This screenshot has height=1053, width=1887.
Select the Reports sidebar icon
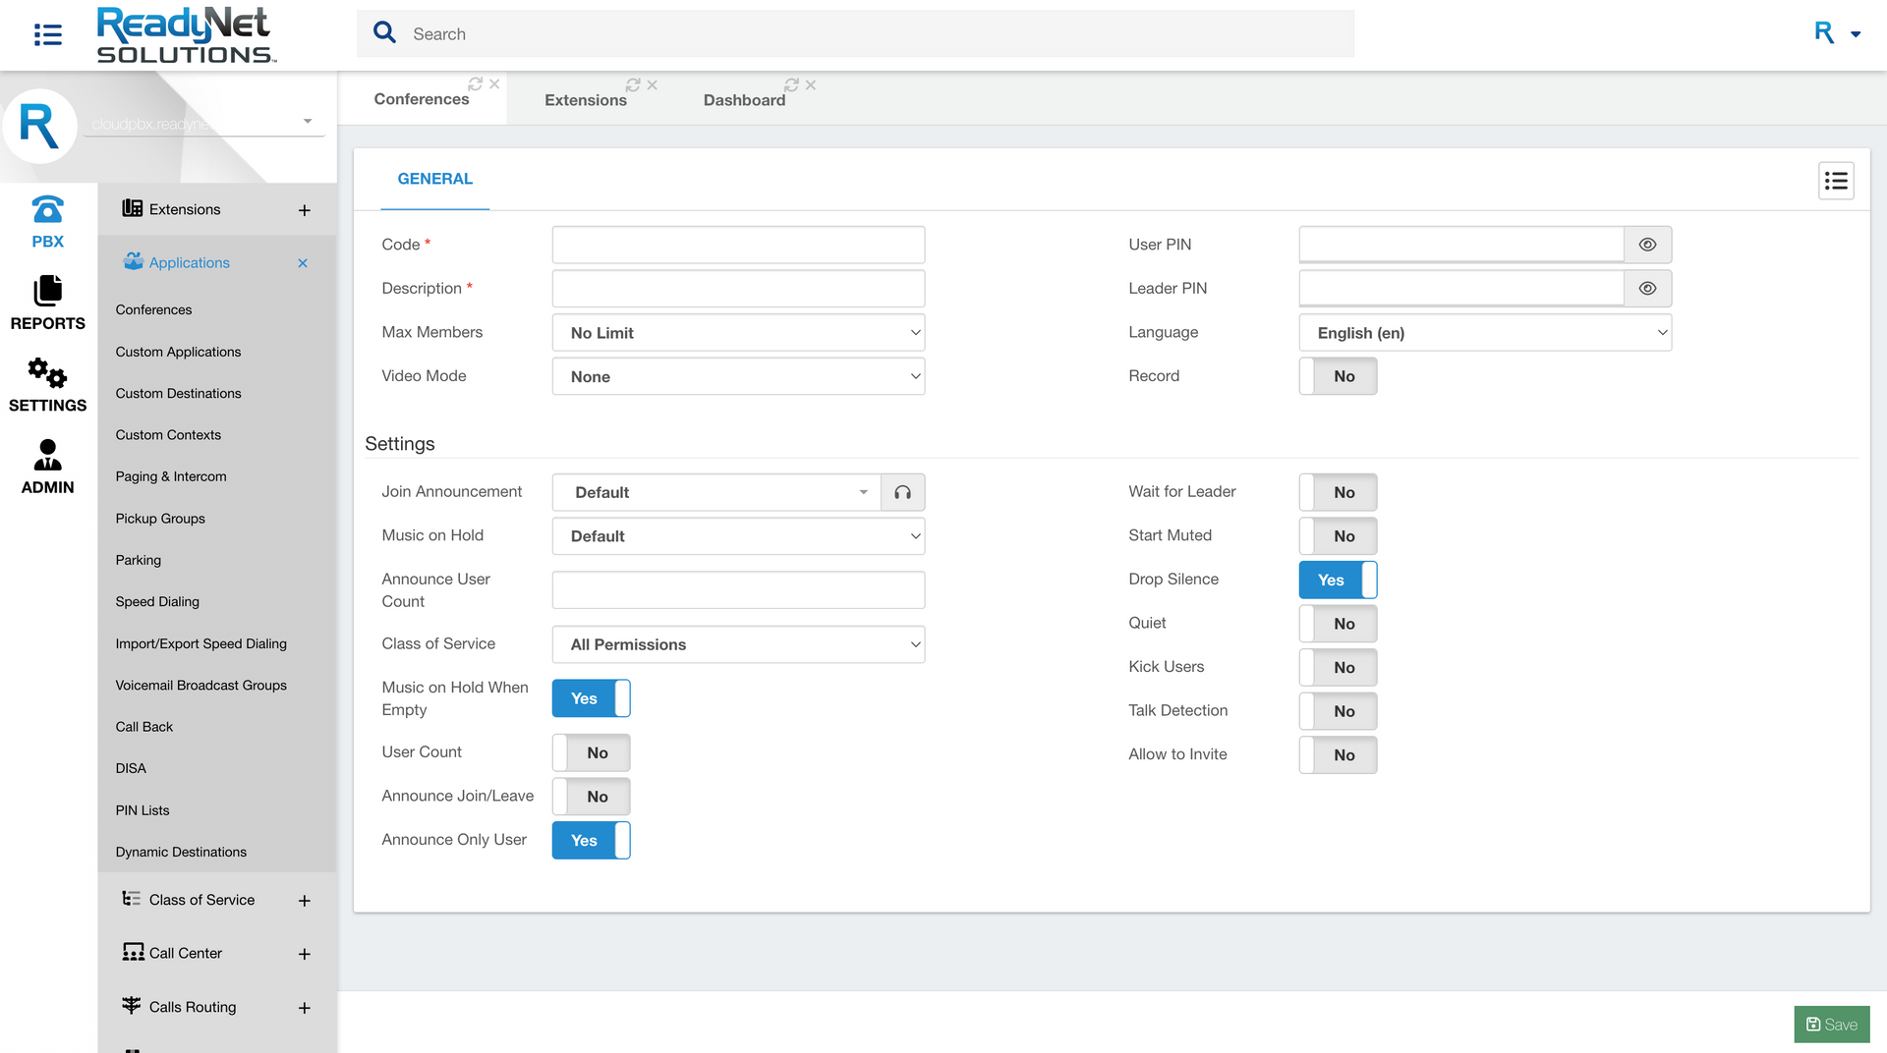click(46, 302)
